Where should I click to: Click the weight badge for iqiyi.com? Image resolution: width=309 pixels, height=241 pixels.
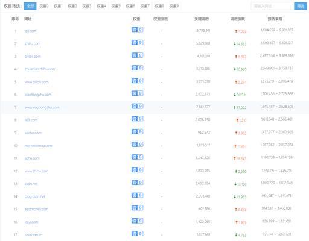(138, 221)
